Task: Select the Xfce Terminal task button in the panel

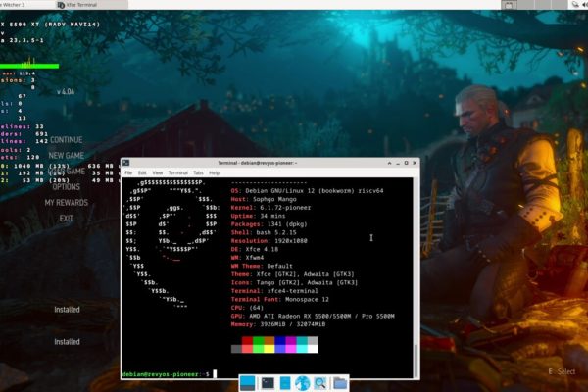Action: tap(92, 5)
